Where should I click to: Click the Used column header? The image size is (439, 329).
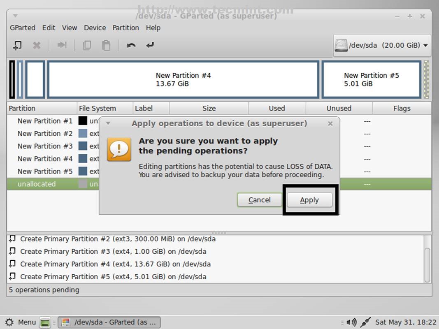click(x=277, y=108)
